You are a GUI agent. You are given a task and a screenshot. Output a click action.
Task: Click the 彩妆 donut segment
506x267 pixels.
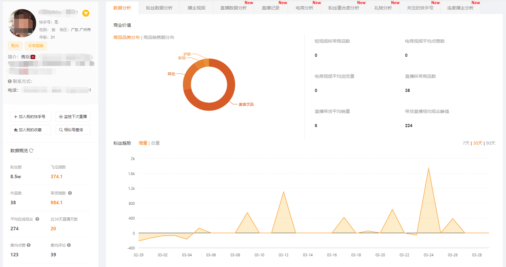coord(200,64)
